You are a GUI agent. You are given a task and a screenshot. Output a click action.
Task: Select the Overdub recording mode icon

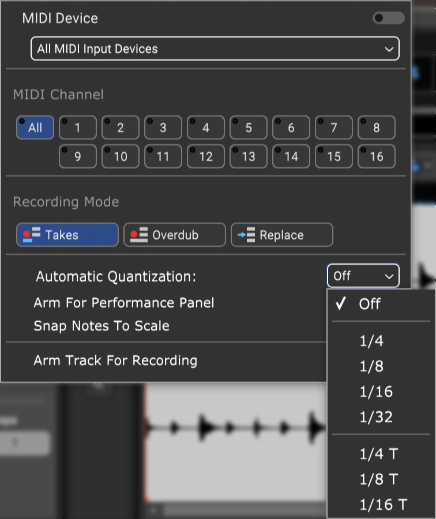tap(139, 235)
